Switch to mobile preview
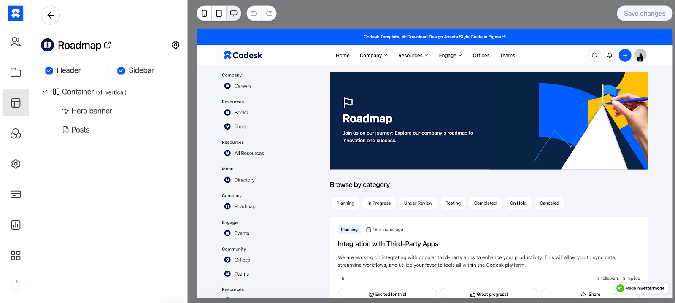The width and height of the screenshot is (675, 303). [204, 14]
